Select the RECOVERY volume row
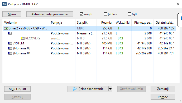The width and height of the screenshot is (182, 103). pos(89,38)
